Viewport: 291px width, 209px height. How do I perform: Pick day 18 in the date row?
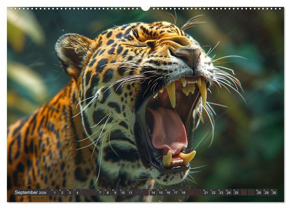(x=183, y=193)
